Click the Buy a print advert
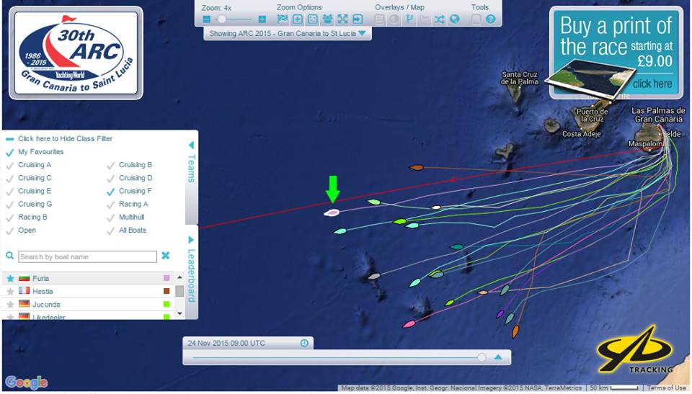This screenshot has width=692, height=394. (x=616, y=53)
